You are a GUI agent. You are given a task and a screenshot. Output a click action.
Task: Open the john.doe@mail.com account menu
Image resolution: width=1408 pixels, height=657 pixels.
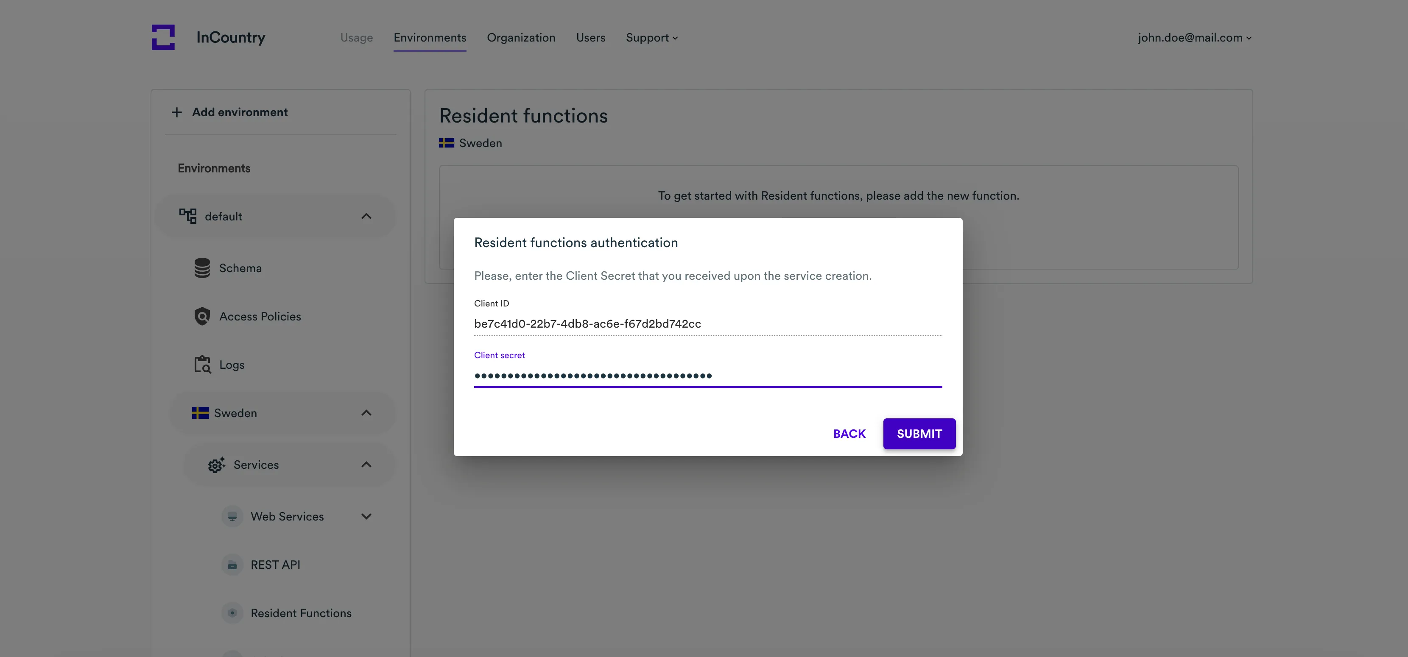click(1194, 38)
